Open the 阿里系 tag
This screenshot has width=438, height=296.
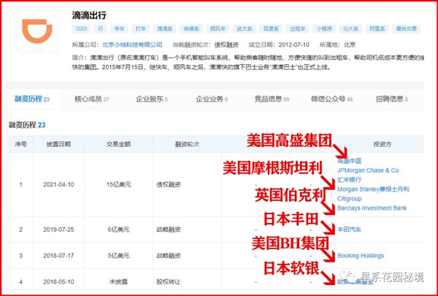[x=377, y=29]
